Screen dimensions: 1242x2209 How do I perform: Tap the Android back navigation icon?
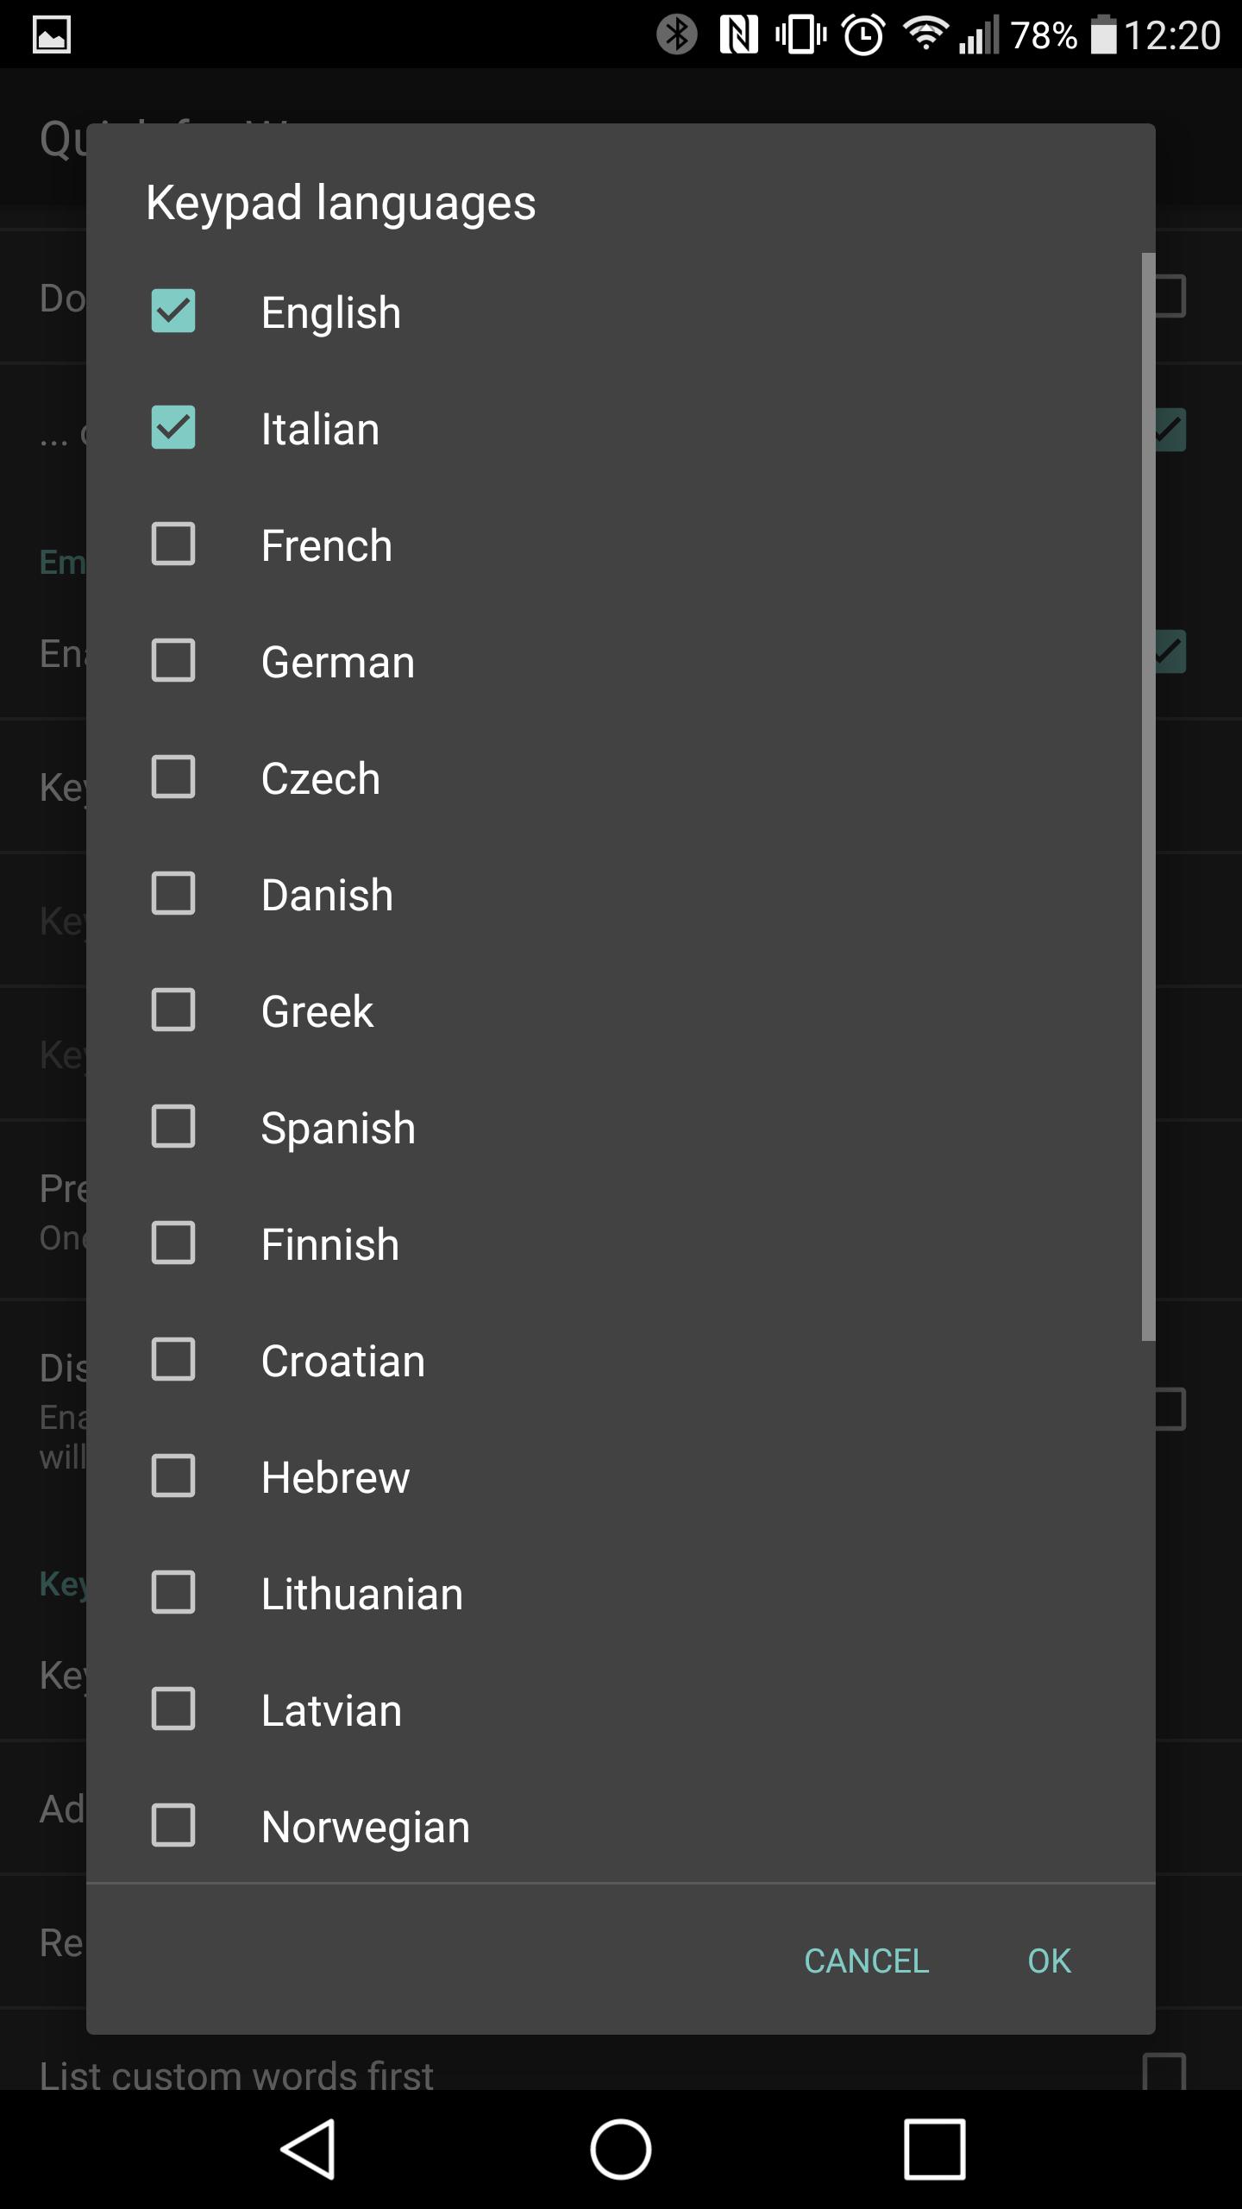coord(308,2149)
